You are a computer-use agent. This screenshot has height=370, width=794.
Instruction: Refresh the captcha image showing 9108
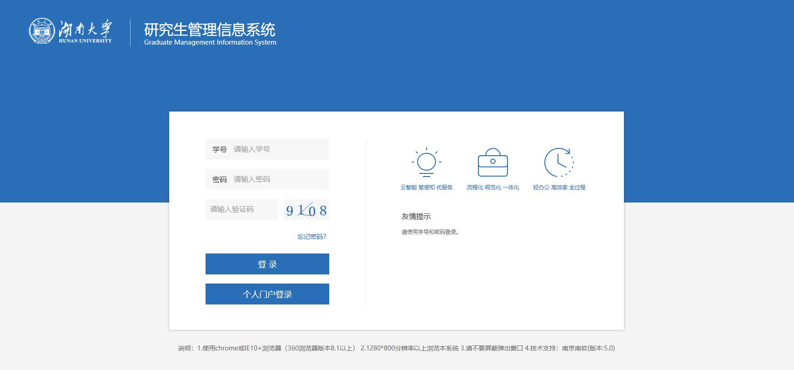[306, 210]
